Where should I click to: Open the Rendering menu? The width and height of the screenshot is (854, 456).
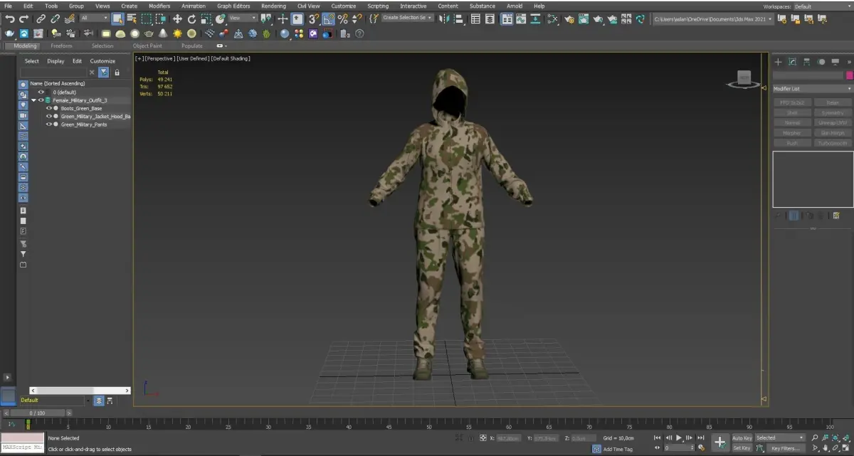point(273,6)
